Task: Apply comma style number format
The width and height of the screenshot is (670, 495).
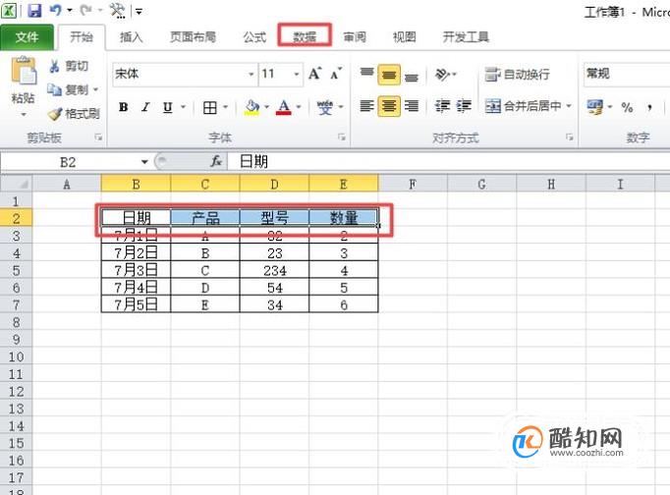Action: click(x=649, y=107)
